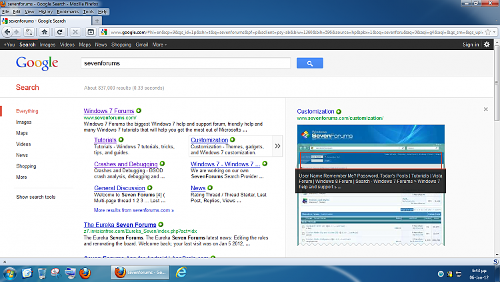Click the green circle beside Windows 7 Forums
This screenshot has height=282, width=500.
(139, 111)
